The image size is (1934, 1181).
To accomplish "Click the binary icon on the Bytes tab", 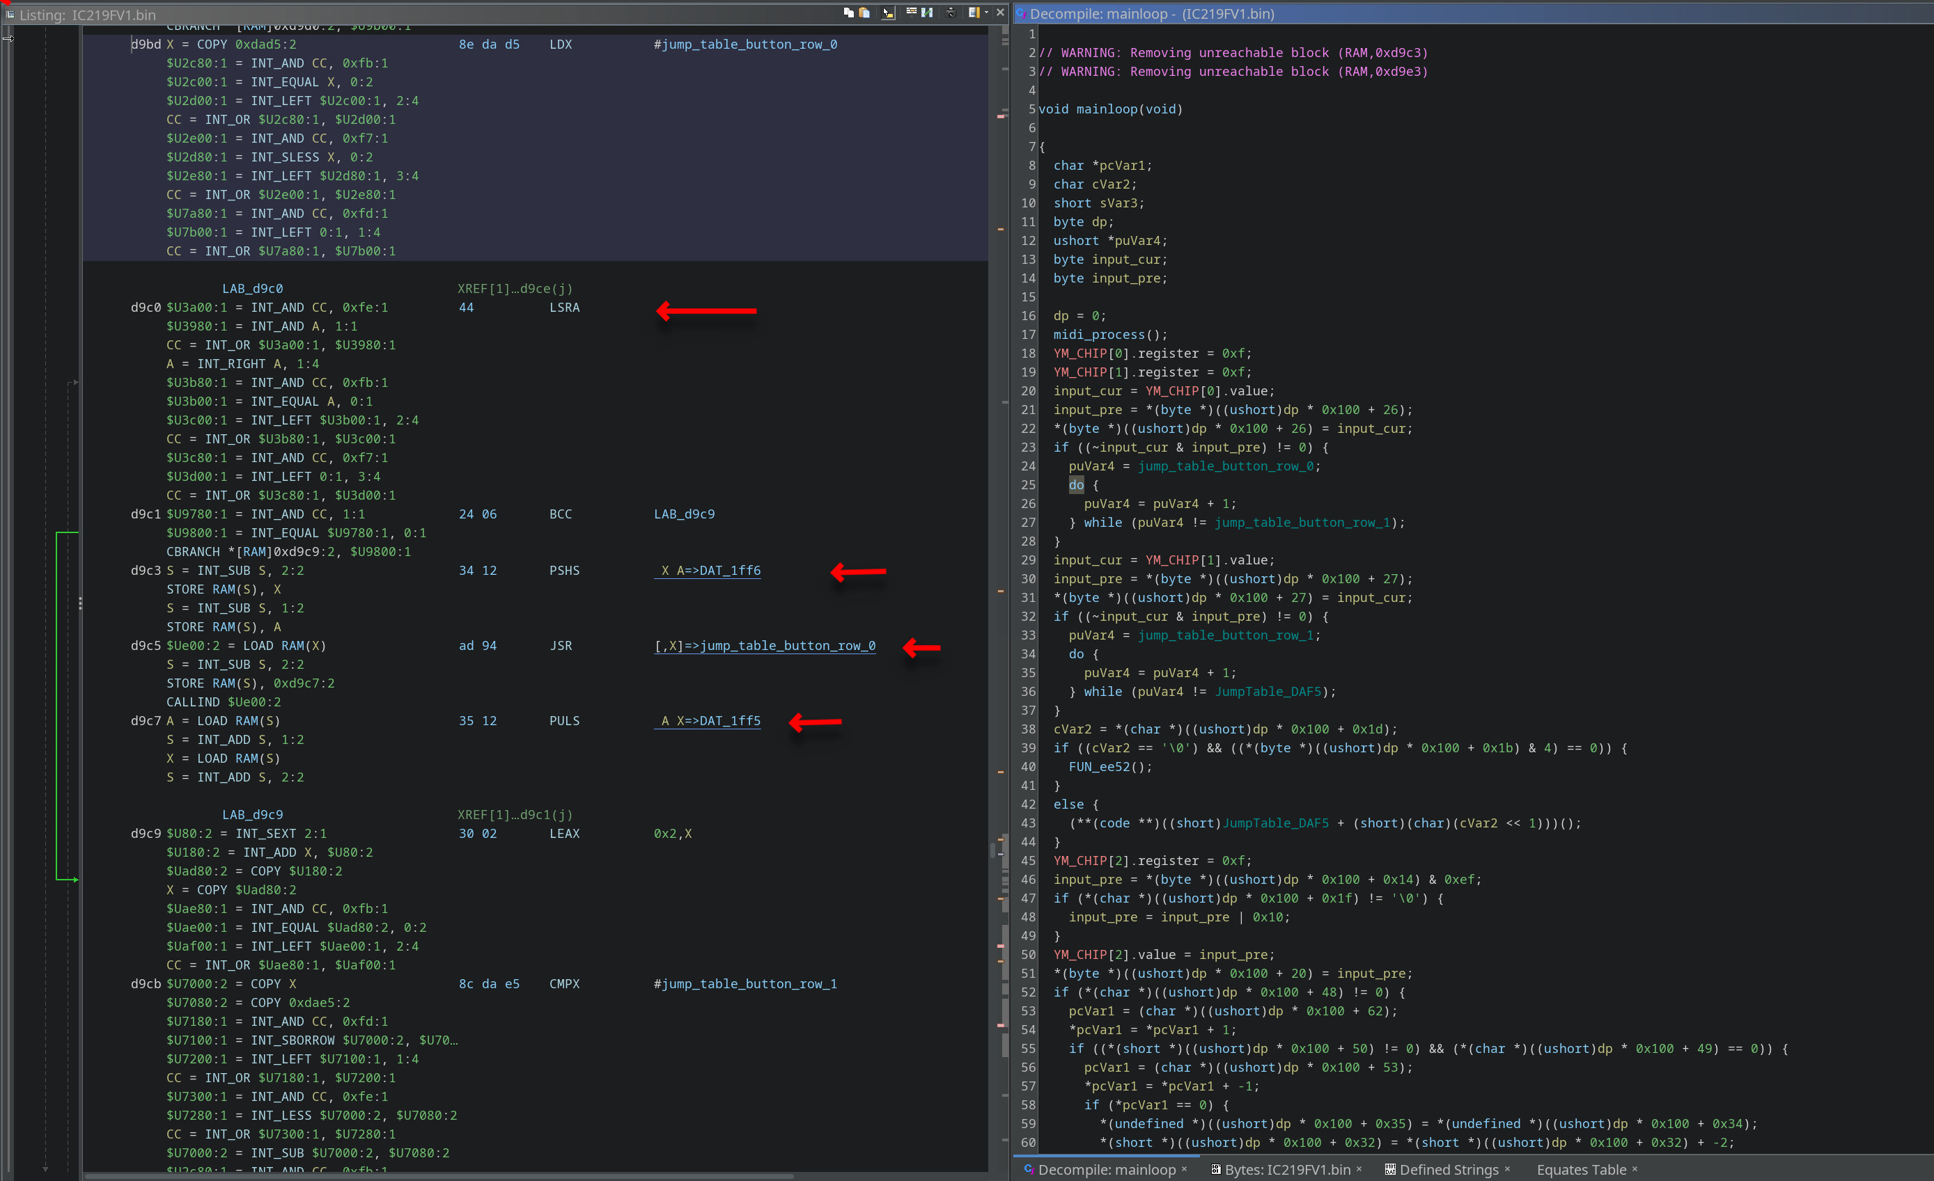I will pos(1217,1169).
